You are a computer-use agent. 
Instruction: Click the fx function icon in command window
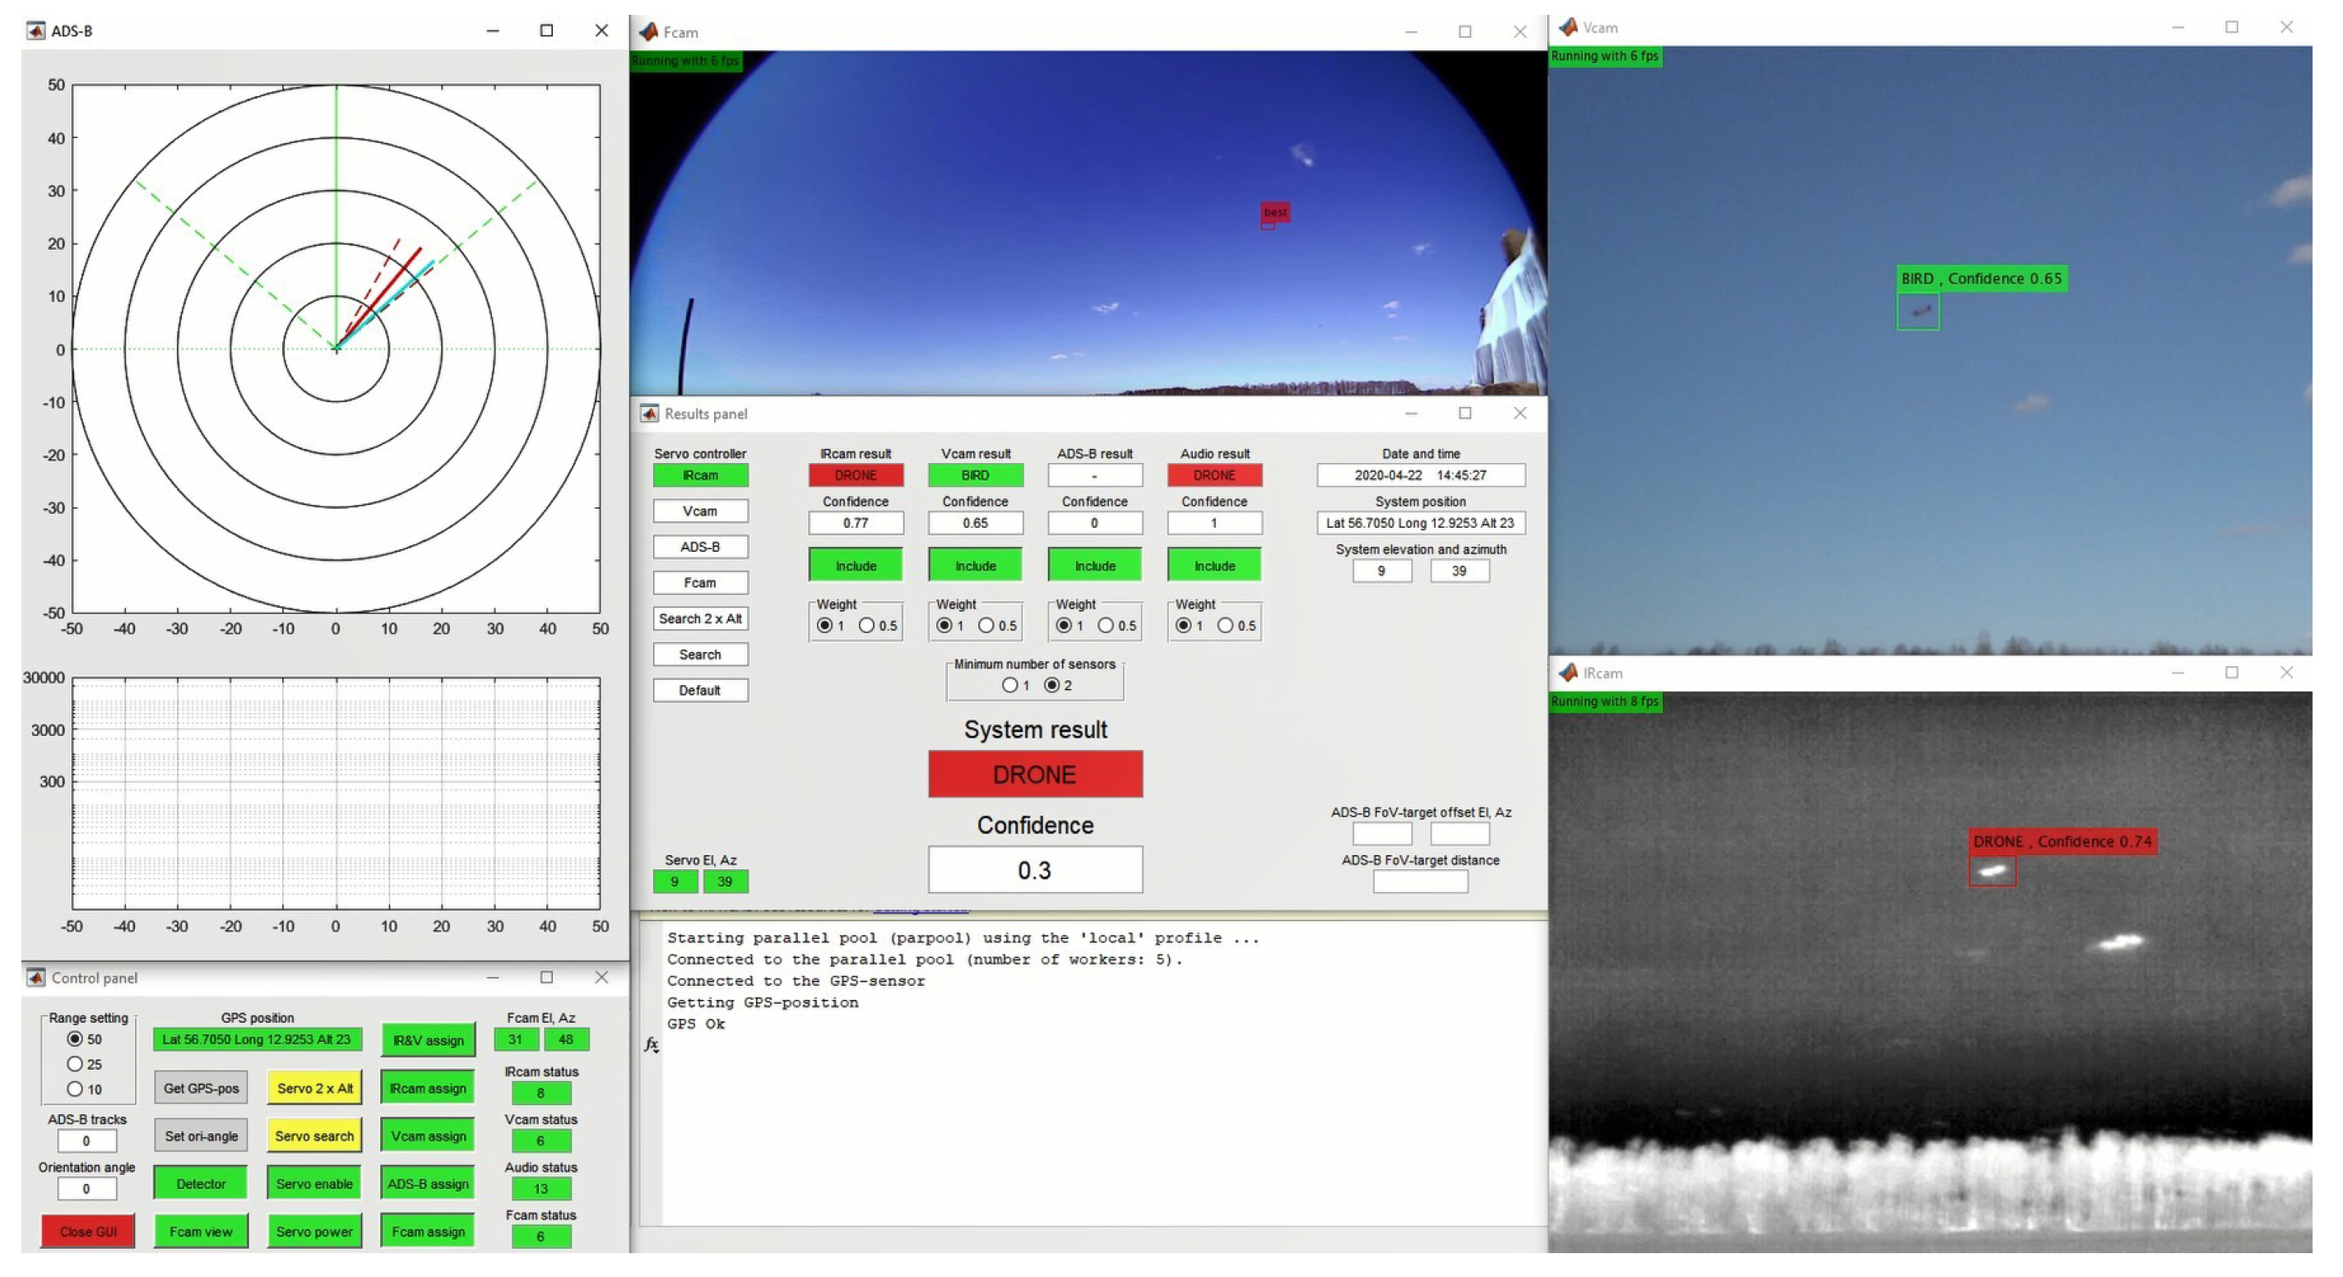652,1044
